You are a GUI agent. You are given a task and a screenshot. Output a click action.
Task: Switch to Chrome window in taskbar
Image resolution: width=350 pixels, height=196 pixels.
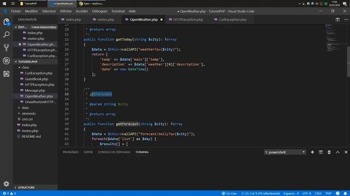92,4
